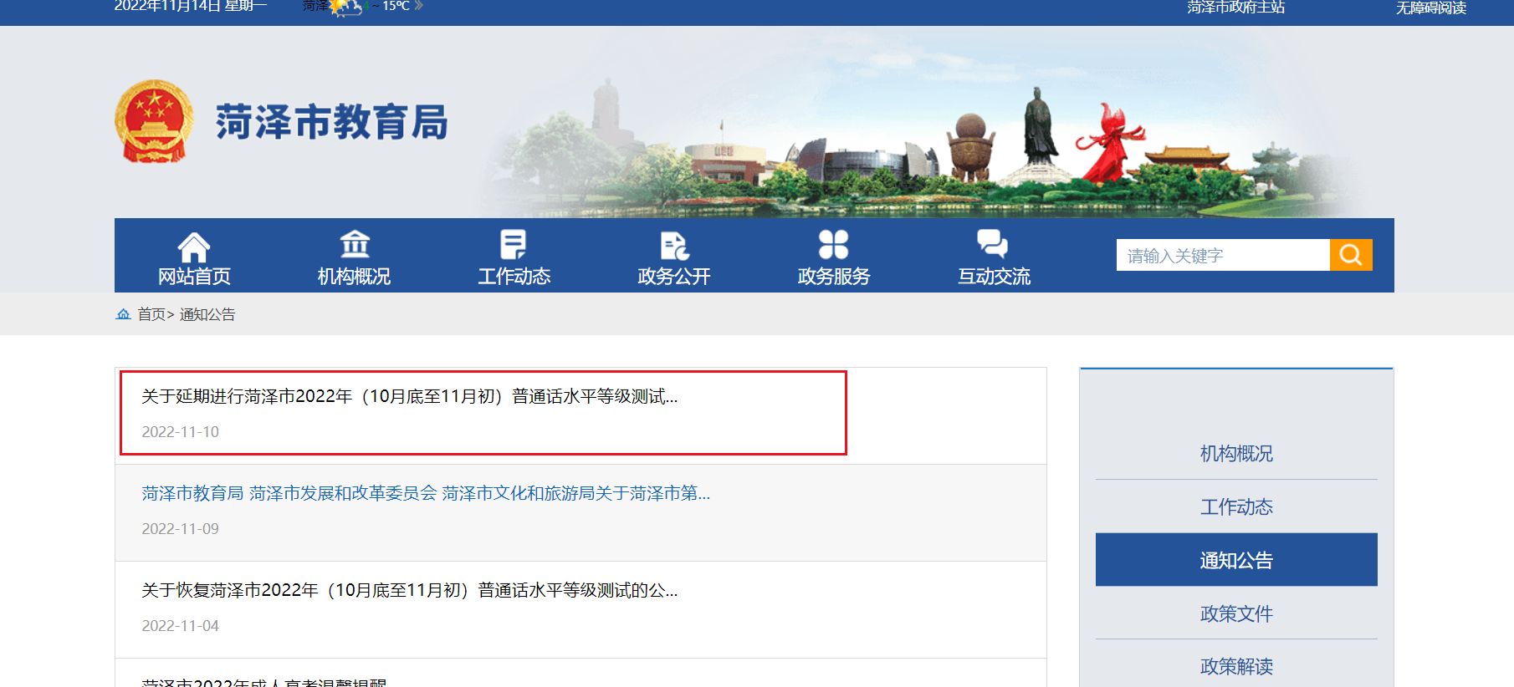The image size is (1514, 687).
Task: Click the header date 2022年11月14日 星期一
Action: 191,7
